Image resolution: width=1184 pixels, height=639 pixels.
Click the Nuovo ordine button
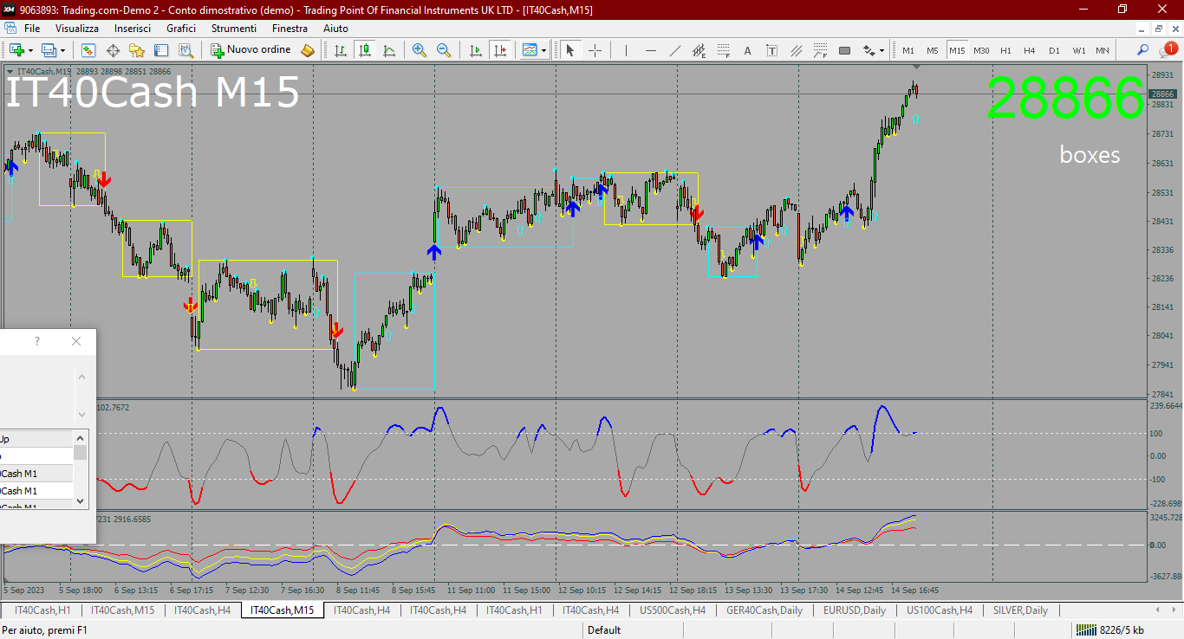(x=251, y=50)
